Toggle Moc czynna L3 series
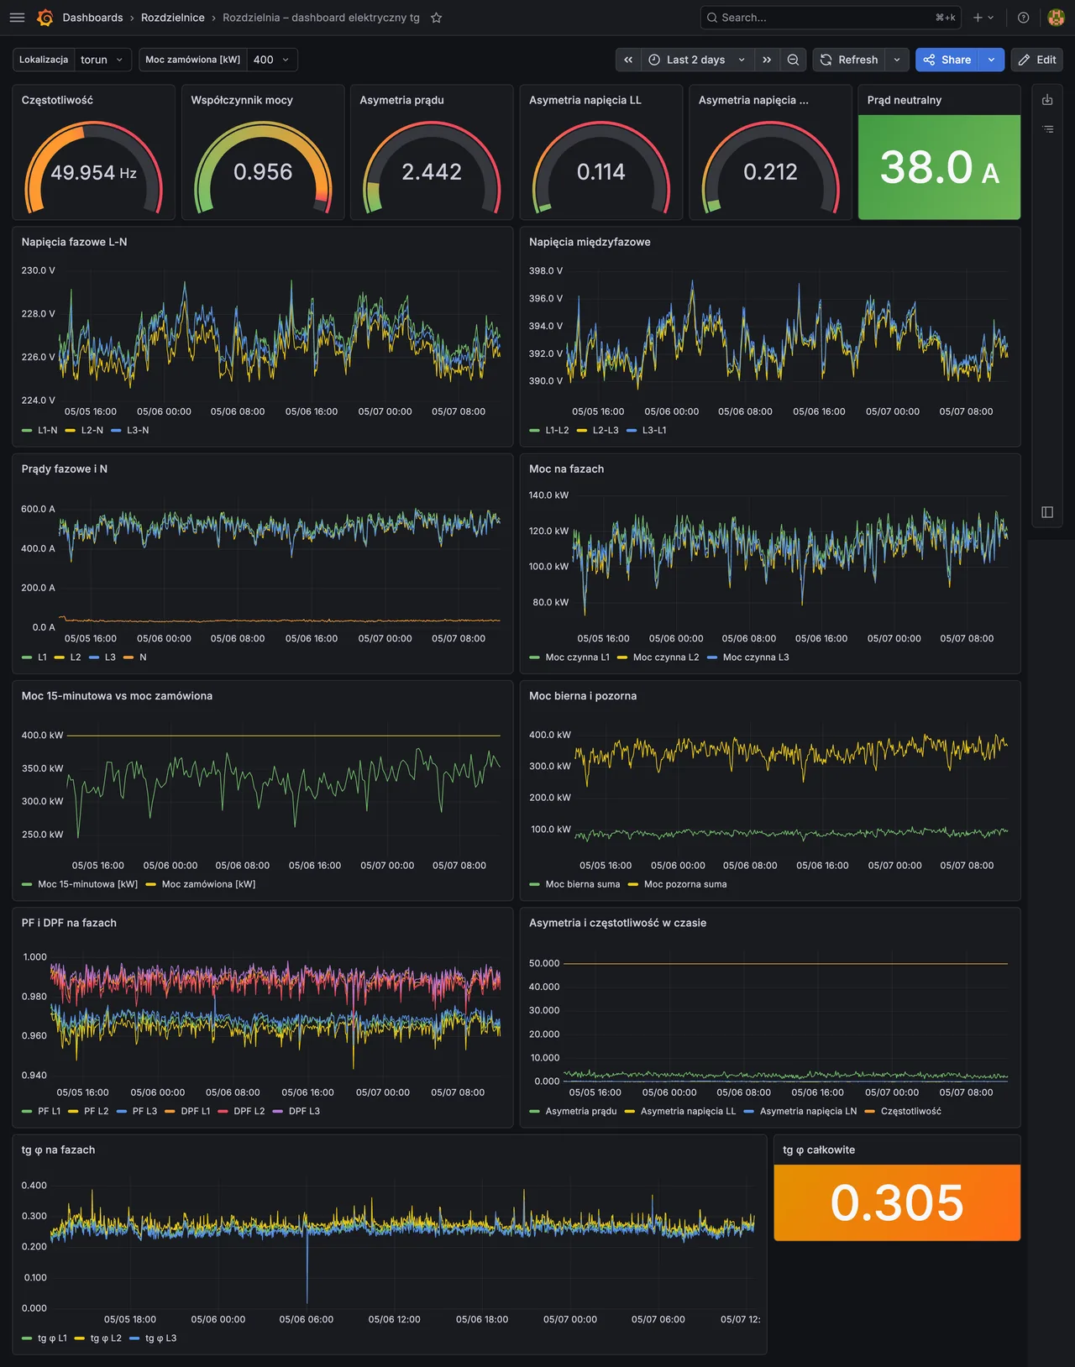Screen dimensions: 1075x1367 coord(756,657)
